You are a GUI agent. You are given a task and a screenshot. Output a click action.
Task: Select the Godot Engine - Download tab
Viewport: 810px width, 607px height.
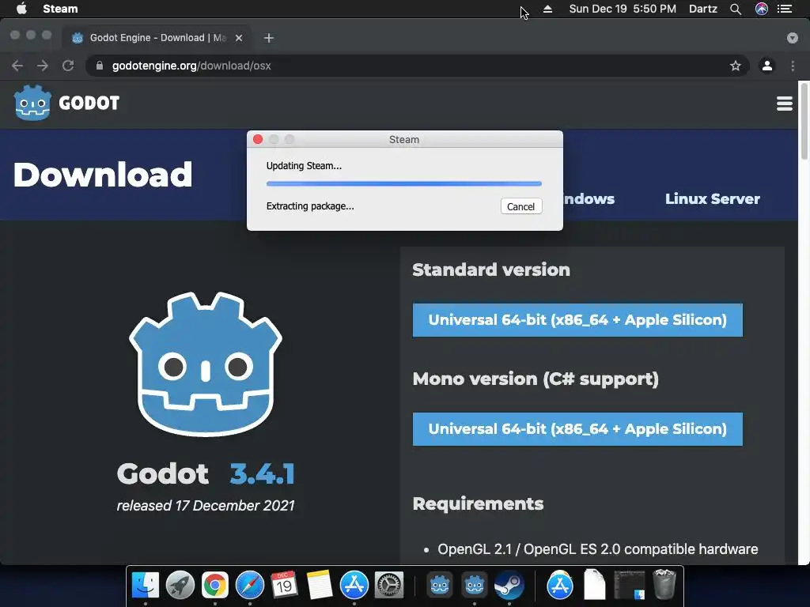[x=157, y=38]
